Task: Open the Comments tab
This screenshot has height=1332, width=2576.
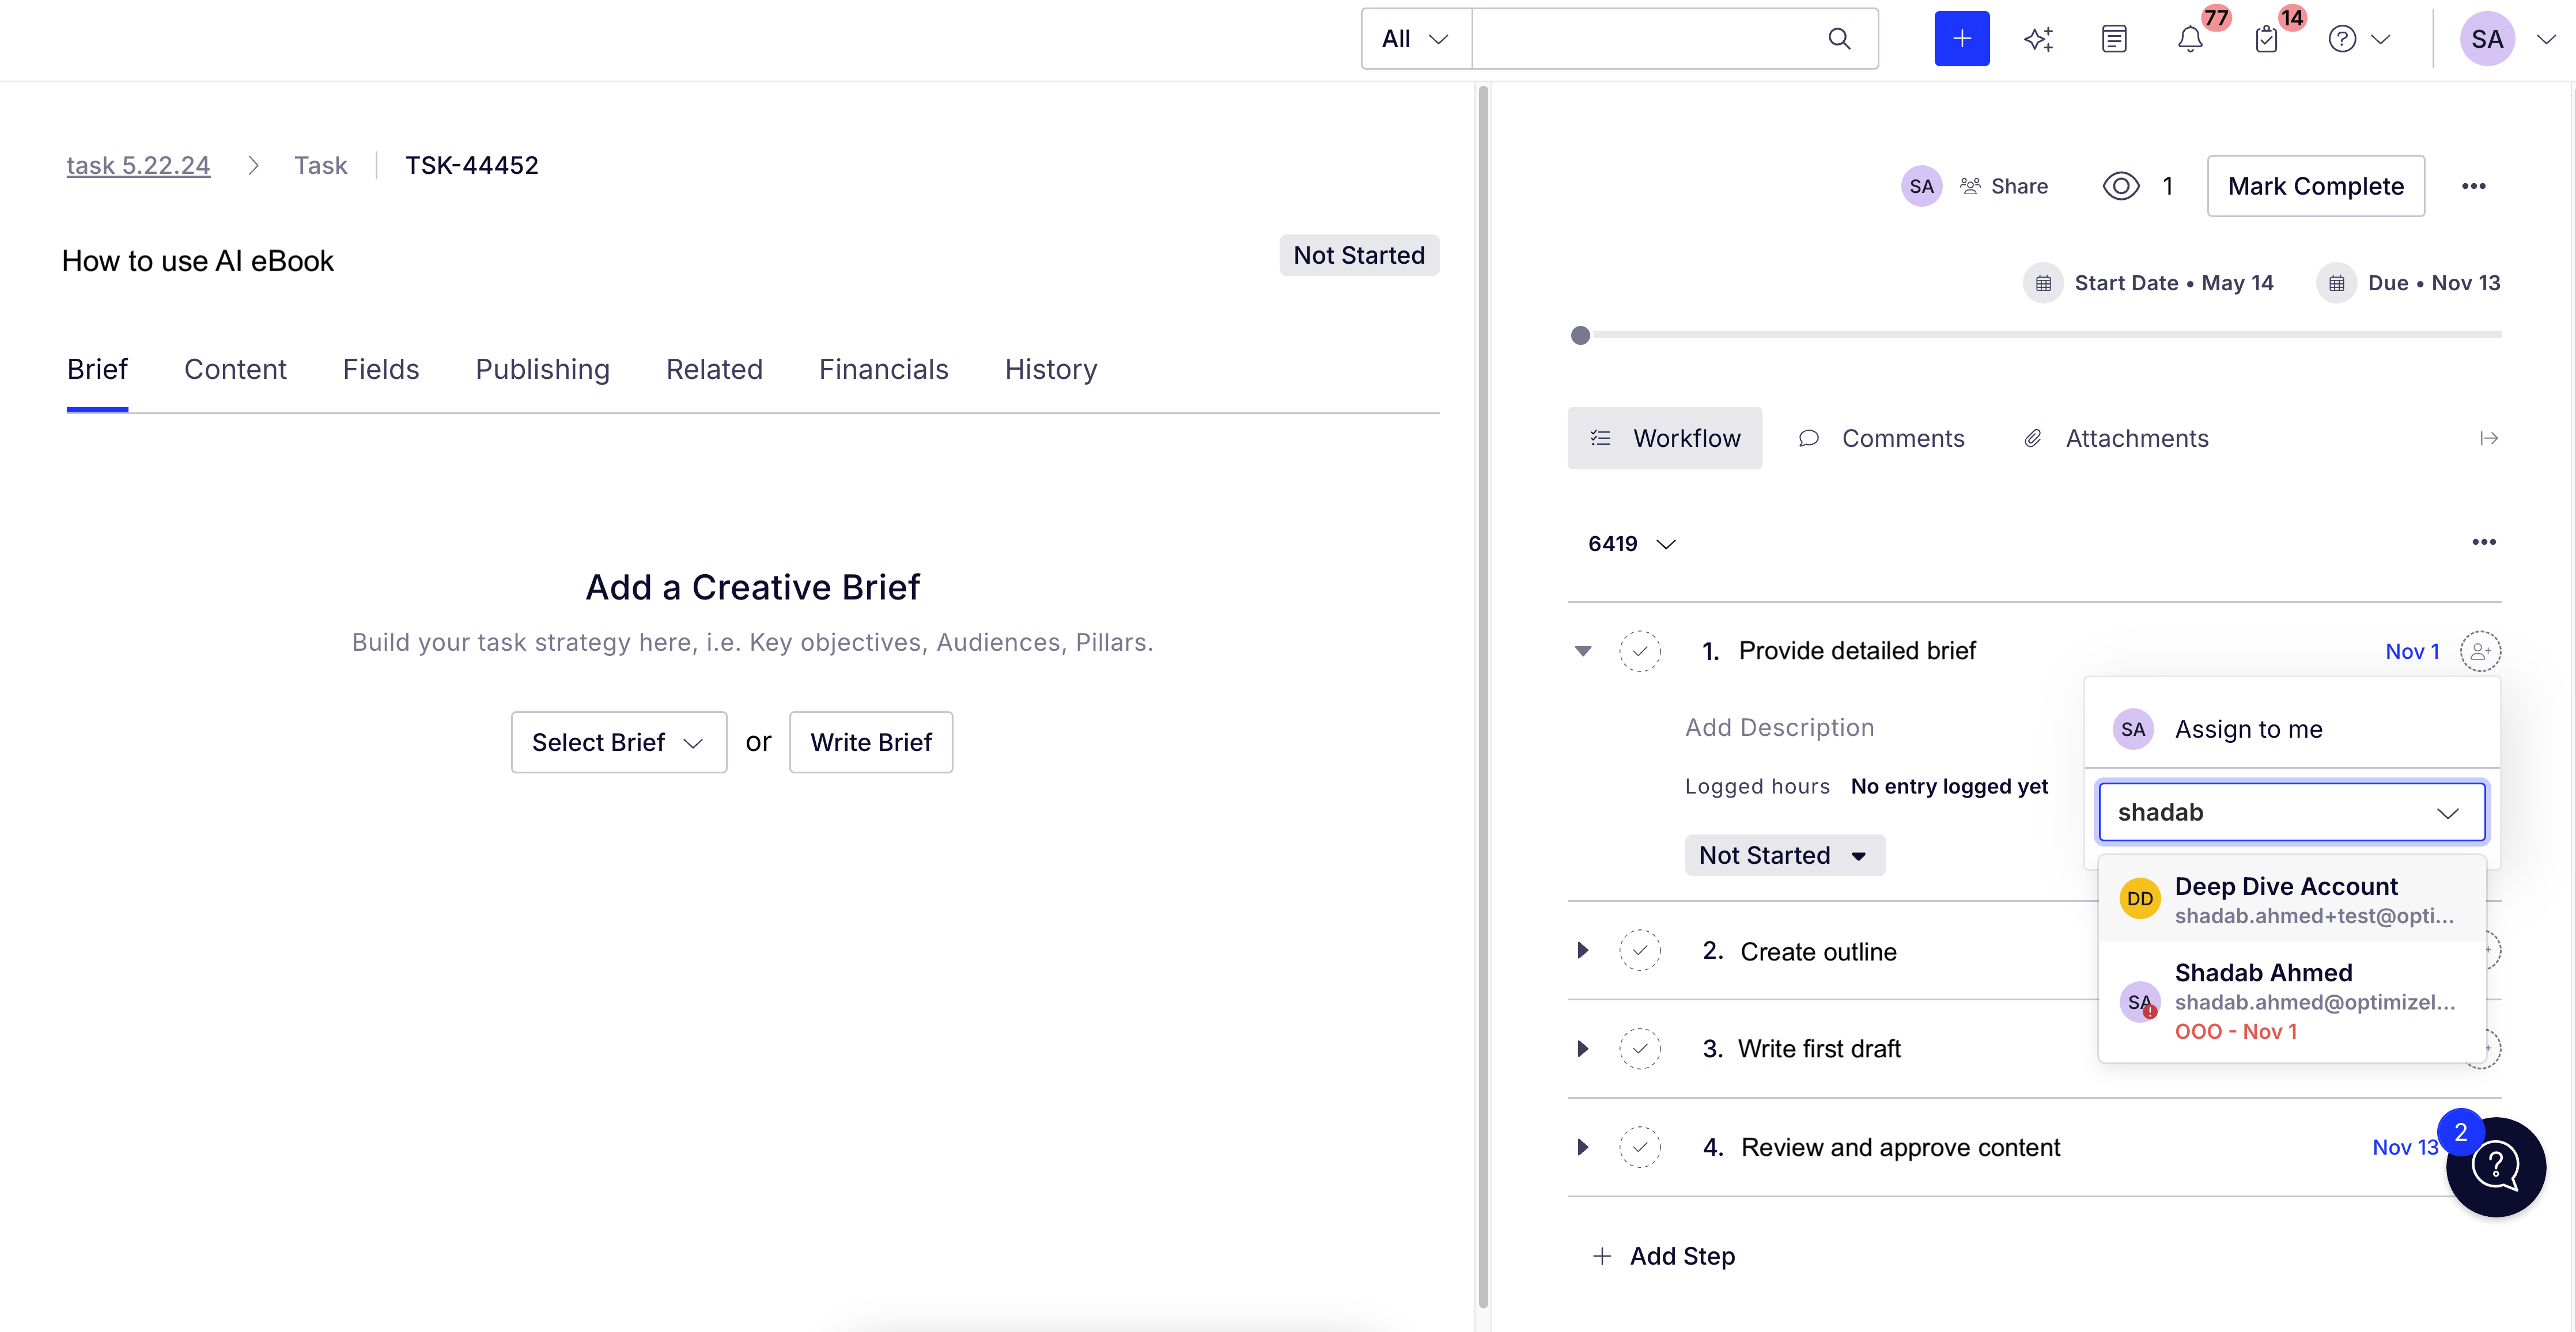Action: tap(1881, 439)
